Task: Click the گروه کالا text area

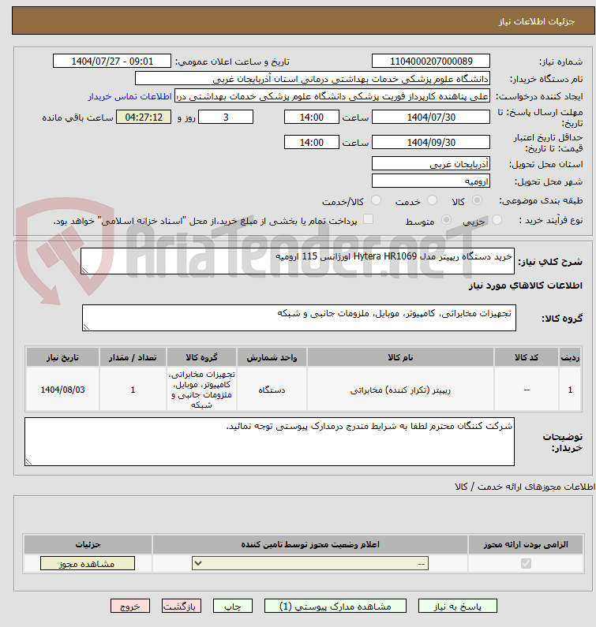Action: (x=299, y=318)
